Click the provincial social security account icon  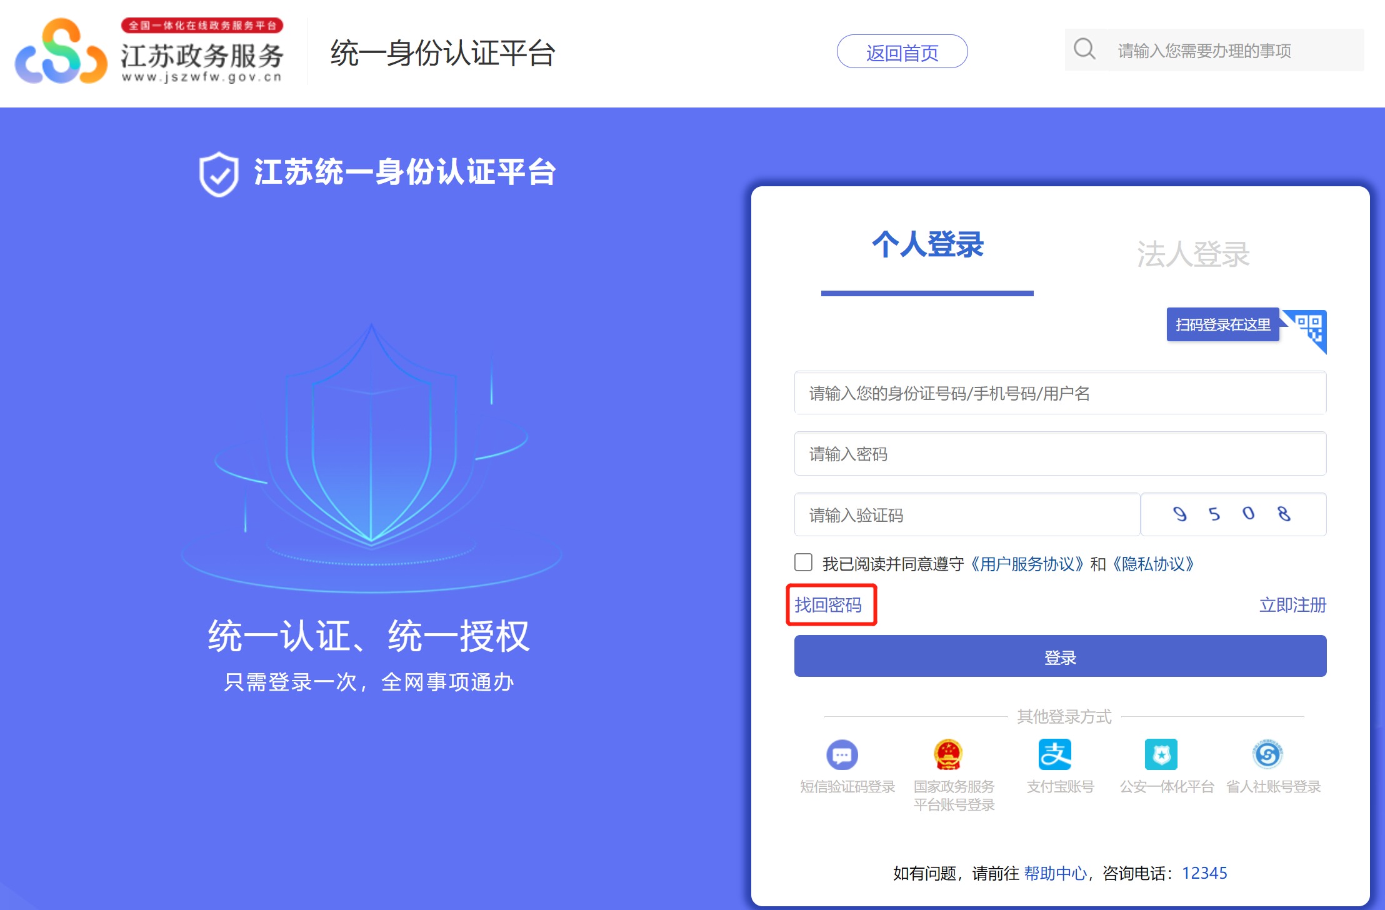tap(1267, 755)
